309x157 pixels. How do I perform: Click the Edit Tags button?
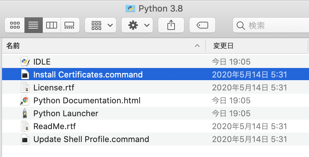tap(202, 25)
